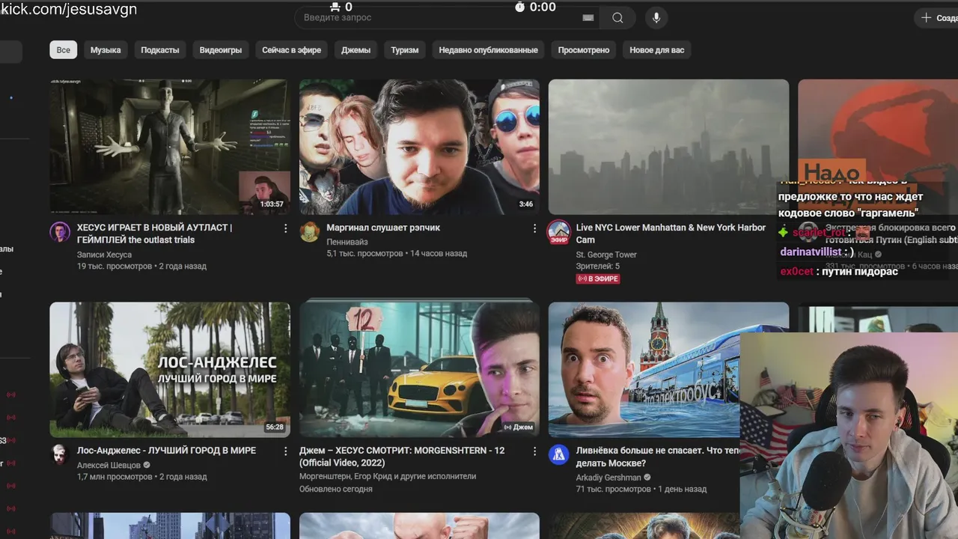The height and width of the screenshot is (539, 958).
Task: Open title Live NYC Lower Manhattan & New York Harbor Cam
Action: point(671,234)
